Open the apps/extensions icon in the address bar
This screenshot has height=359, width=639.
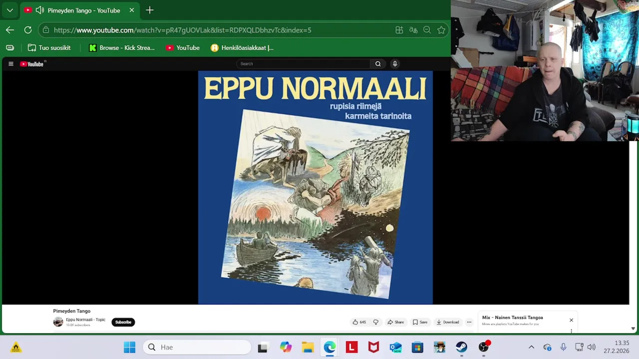point(399,30)
